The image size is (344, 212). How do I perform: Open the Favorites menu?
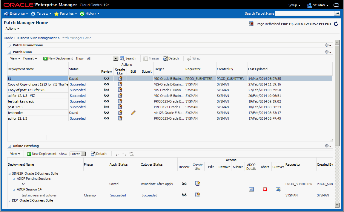pyautogui.click(x=66, y=14)
